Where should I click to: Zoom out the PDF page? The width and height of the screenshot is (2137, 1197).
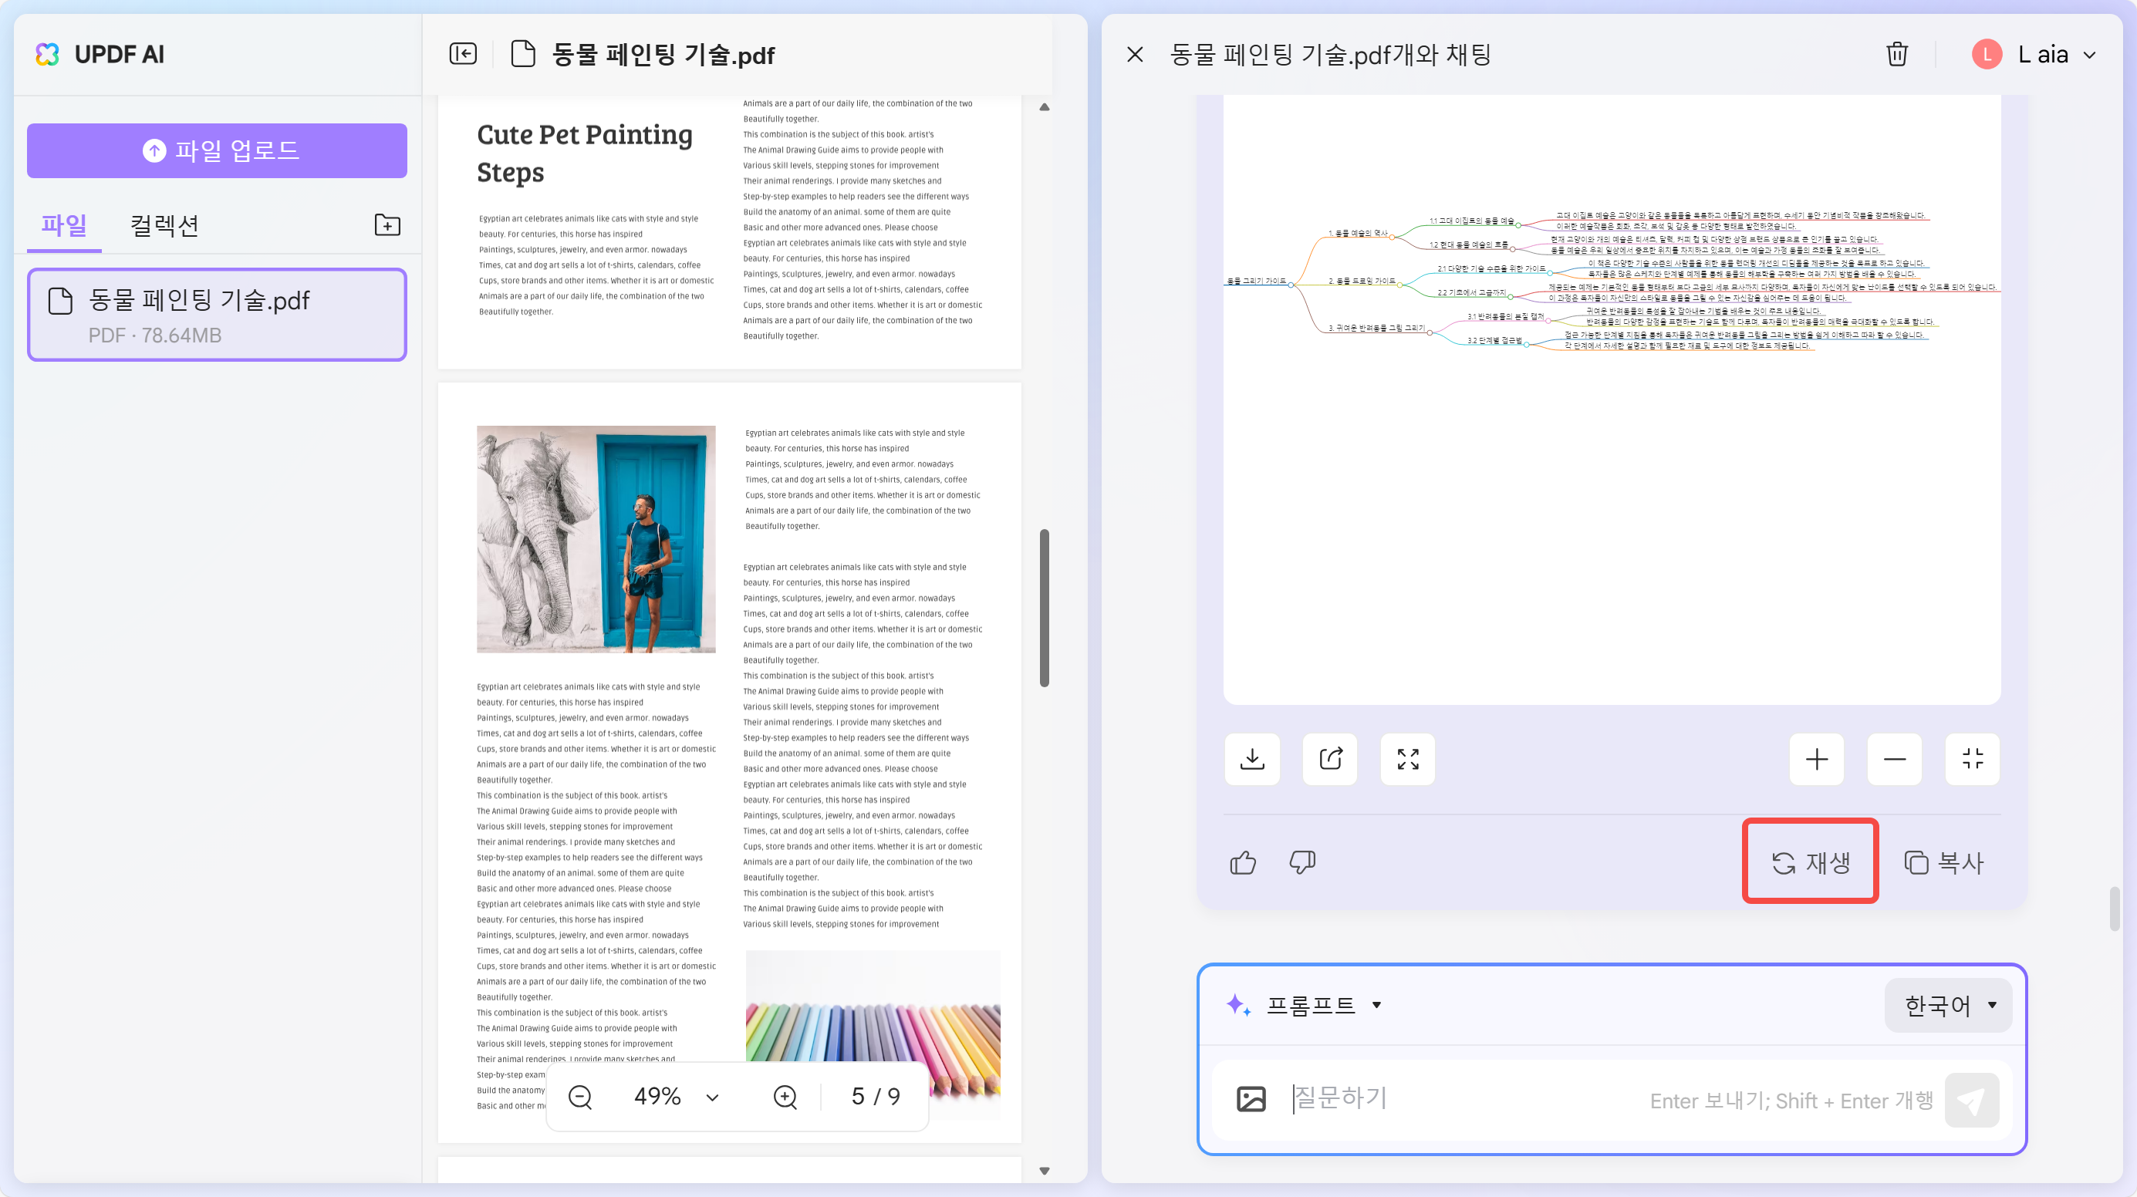580,1098
